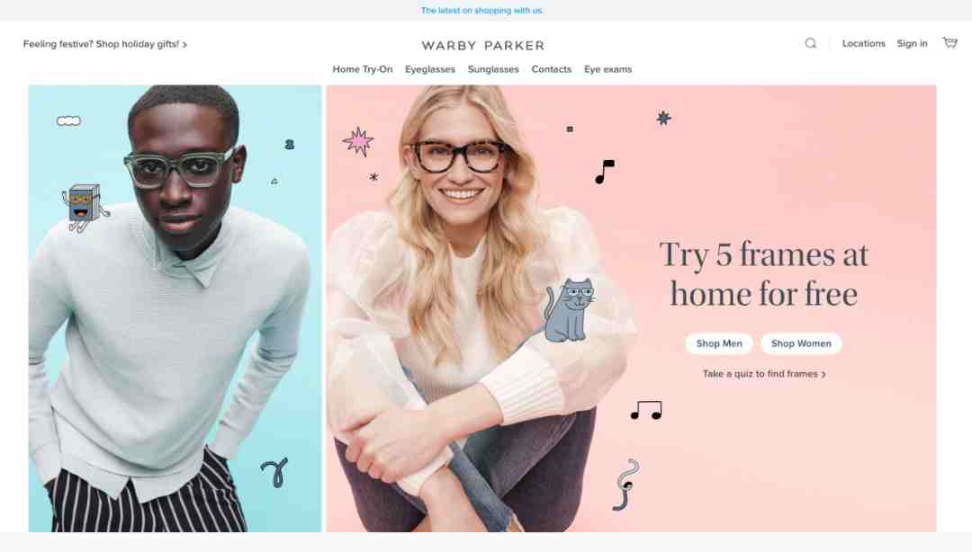Click the Warby Parker logo
This screenshot has height=552, width=972.
(483, 45)
